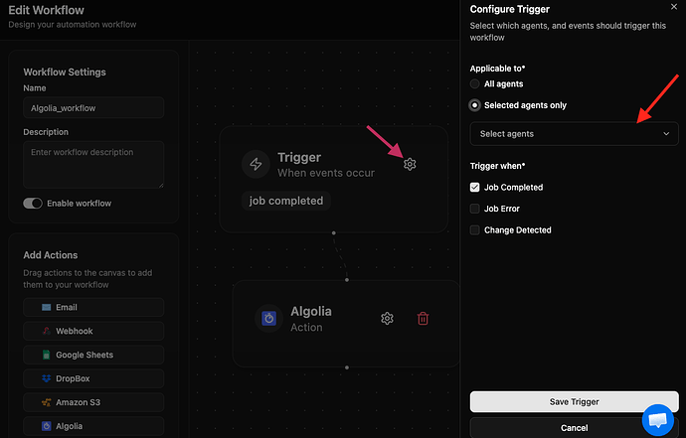This screenshot has height=438, width=686.
Task: Click the 'Name' label above Algolia_workflow
Action: [35, 87]
